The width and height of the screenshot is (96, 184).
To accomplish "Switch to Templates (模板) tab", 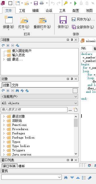I will click(22, 166).
